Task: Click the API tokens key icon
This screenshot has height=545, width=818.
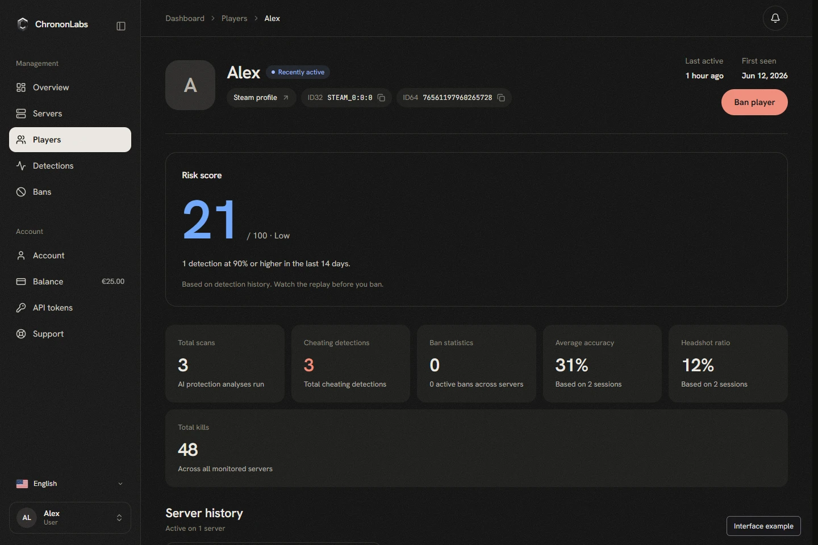Action: [21, 308]
